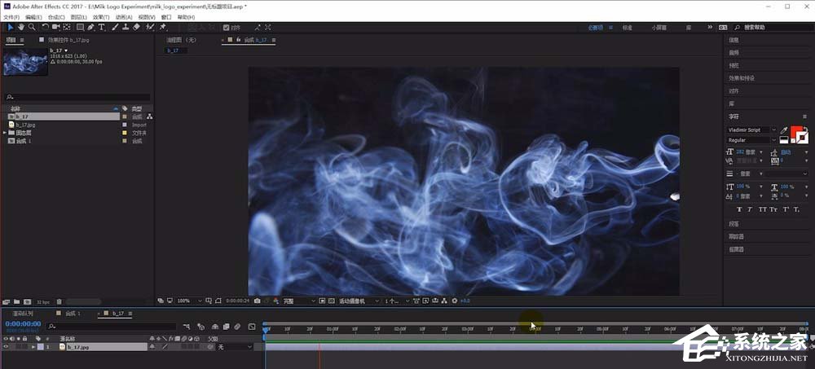Toggle the snapping checkbox in toolbar
Viewport: 815px width, 369px height.
click(227, 27)
